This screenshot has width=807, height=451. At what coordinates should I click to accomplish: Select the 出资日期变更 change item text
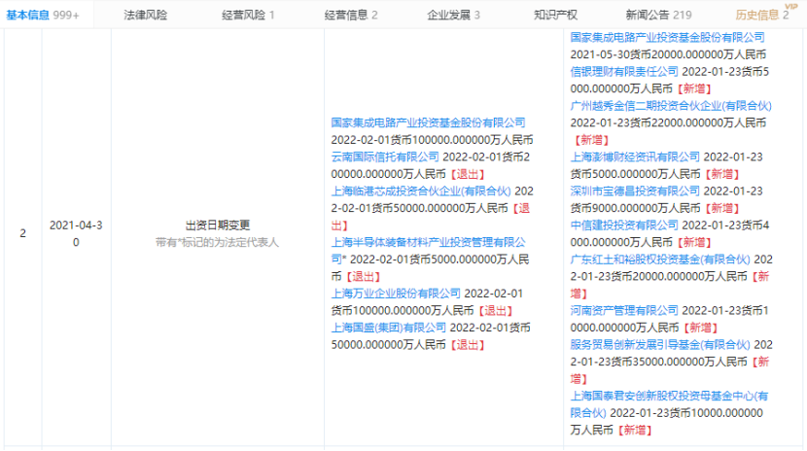[218, 225]
